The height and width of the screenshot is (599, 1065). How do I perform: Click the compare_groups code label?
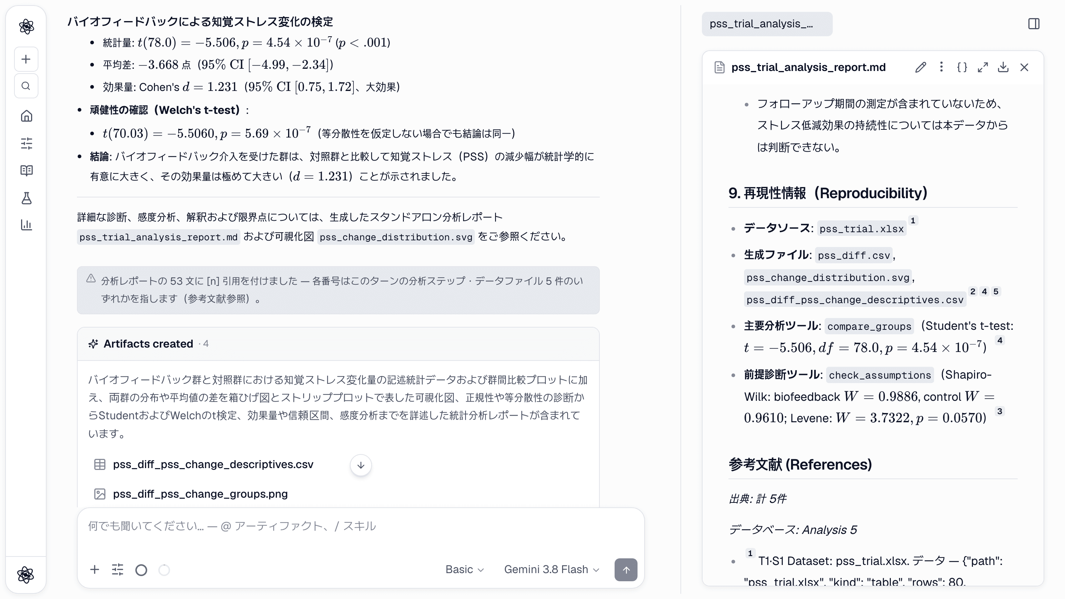tap(869, 326)
